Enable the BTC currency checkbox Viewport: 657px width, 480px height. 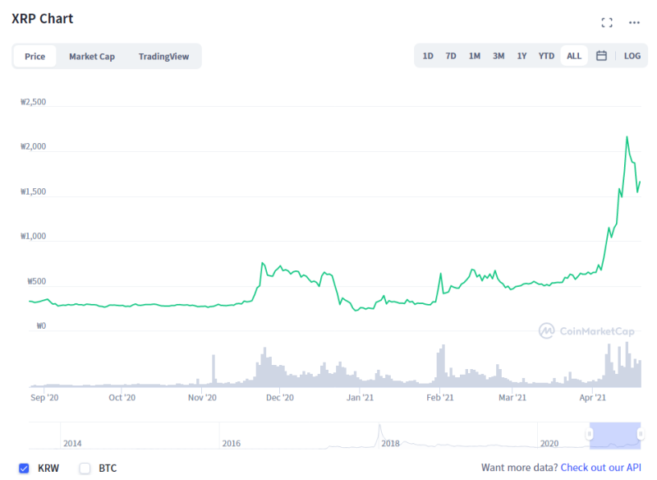click(x=85, y=468)
